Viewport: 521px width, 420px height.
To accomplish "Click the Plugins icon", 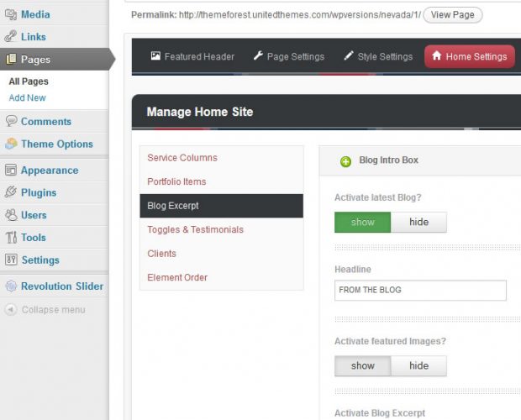I will [11, 192].
